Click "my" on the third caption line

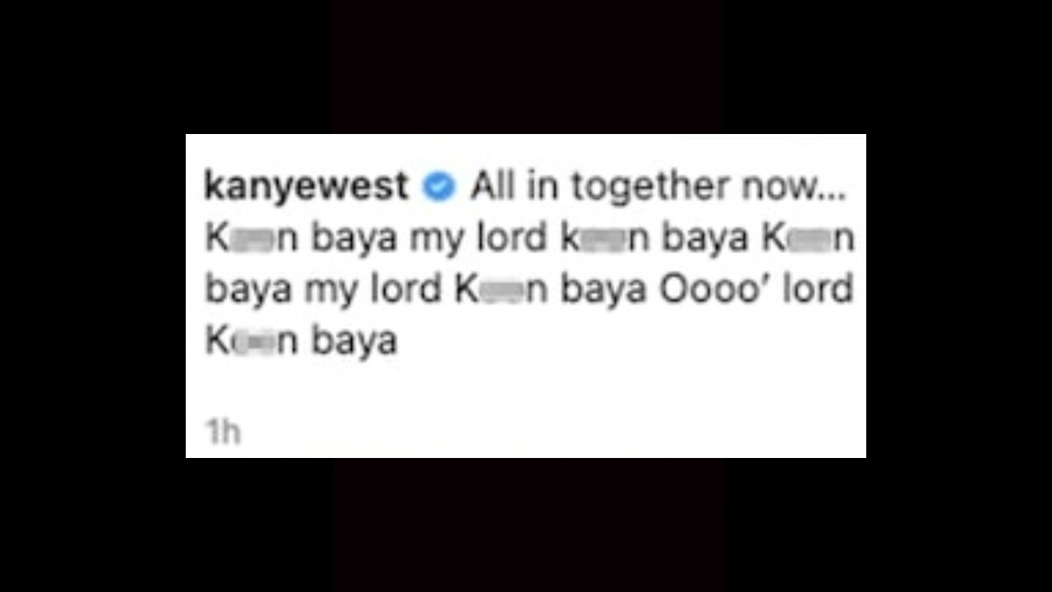pyautogui.click(x=333, y=292)
